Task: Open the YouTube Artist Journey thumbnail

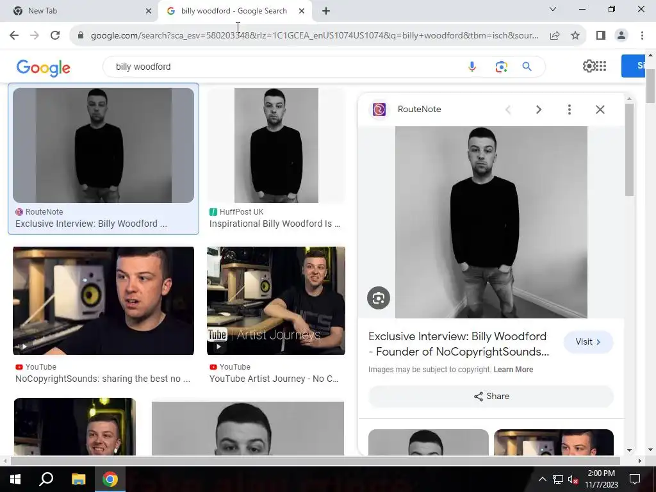Action: (x=276, y=301)
